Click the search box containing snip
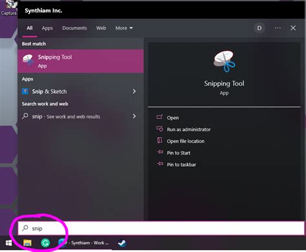Image resolution: width=306 pixels, height=252 pixels. [x=161, y=228]
